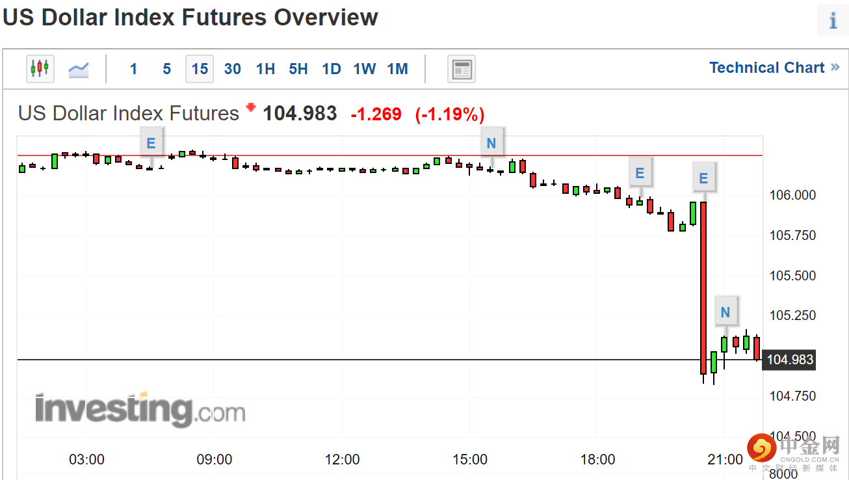
Task: Click the E marker above the large red candle
Action: pos(703,178)
